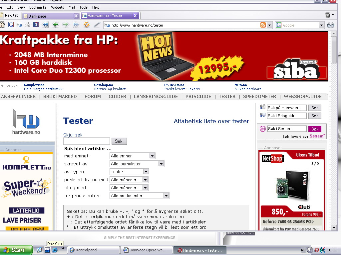Open the Bookmarks menu
Screen dimensions: 341x255
pos(38,7)
